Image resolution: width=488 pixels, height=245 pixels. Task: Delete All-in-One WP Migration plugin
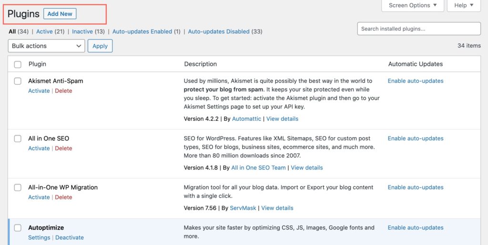63,197
